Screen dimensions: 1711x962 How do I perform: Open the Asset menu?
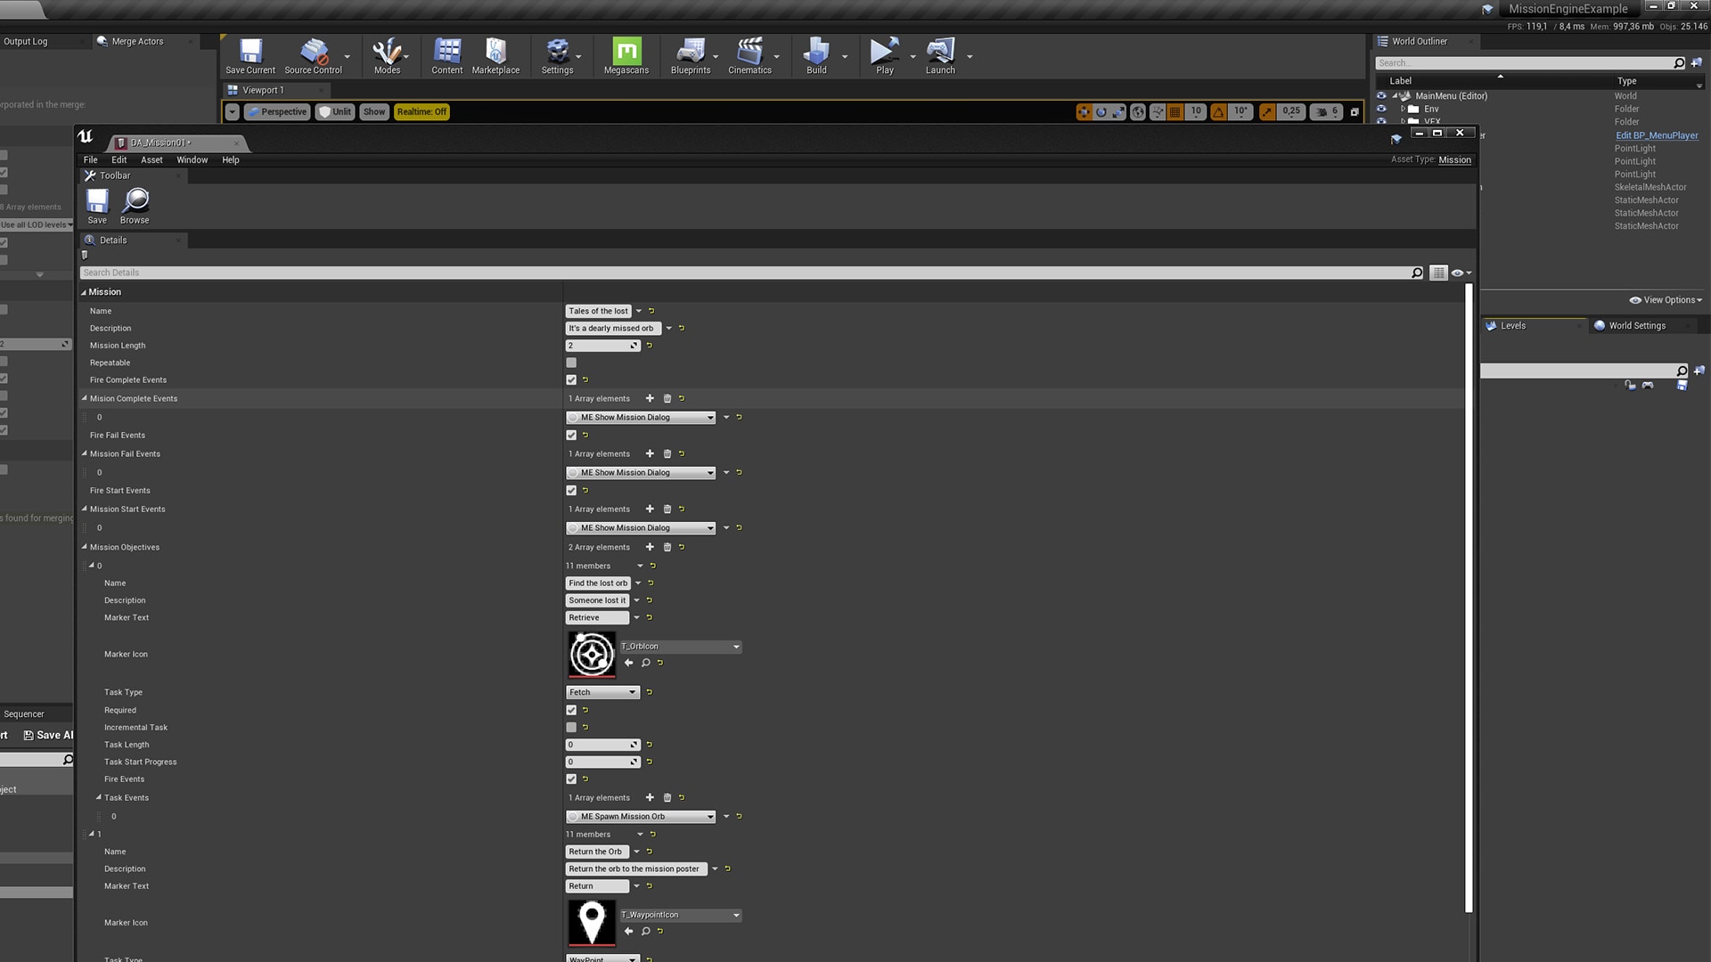coord(151,159)
